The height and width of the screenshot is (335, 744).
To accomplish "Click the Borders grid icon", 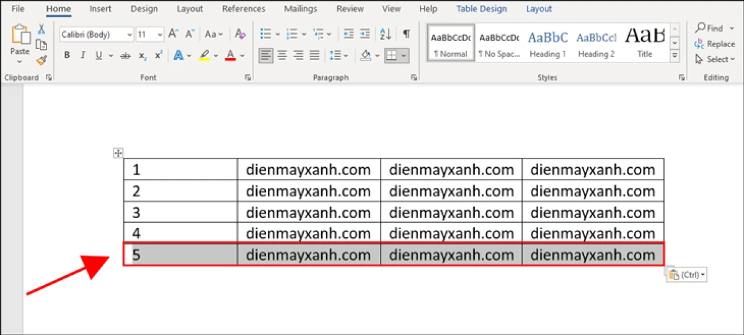I will point(391,56).
